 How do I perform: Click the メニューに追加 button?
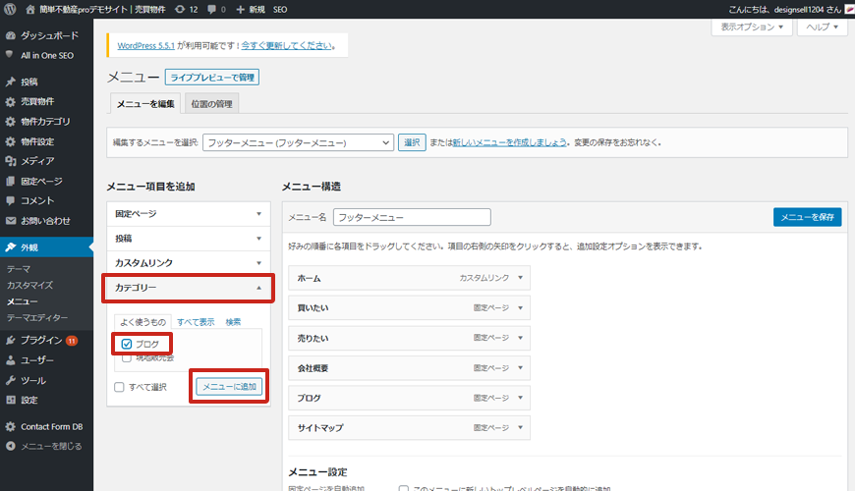(x=229, y=387)
